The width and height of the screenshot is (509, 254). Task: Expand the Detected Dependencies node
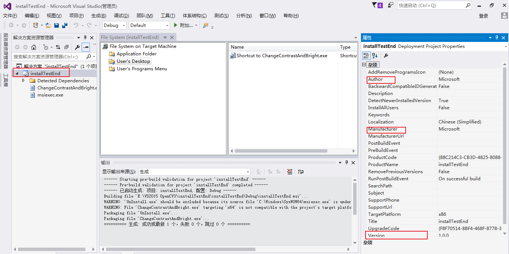(23, 80)
